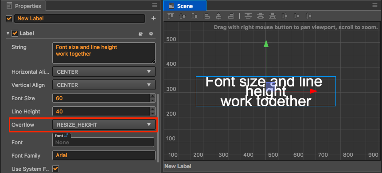Increase Line Height with up stepper
The height and width of the screenshot is (173, 382).
pyautogui.click(x=152, y=109)
